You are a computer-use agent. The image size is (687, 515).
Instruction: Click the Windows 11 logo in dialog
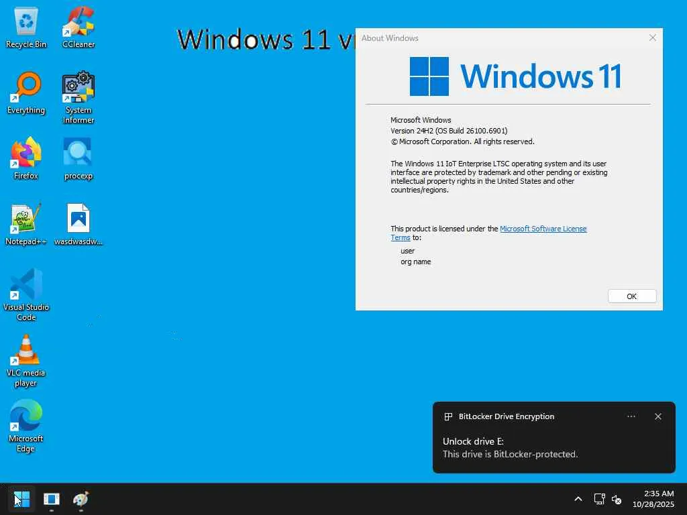click(515, 76)
